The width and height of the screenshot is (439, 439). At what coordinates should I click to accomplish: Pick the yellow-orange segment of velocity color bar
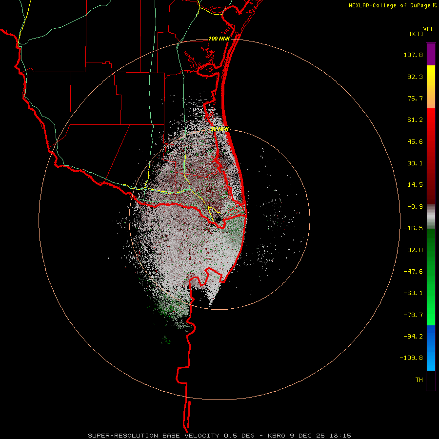click(431, 87)
